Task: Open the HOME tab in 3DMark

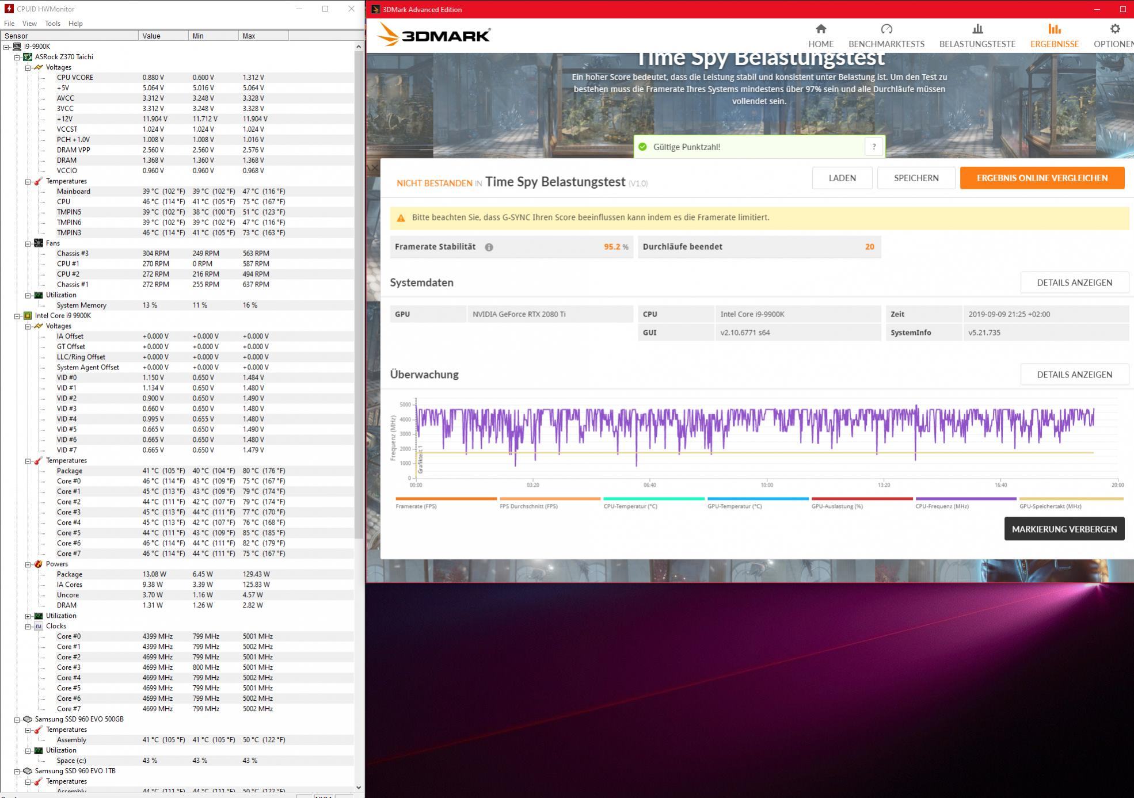Action: point(820,36)
